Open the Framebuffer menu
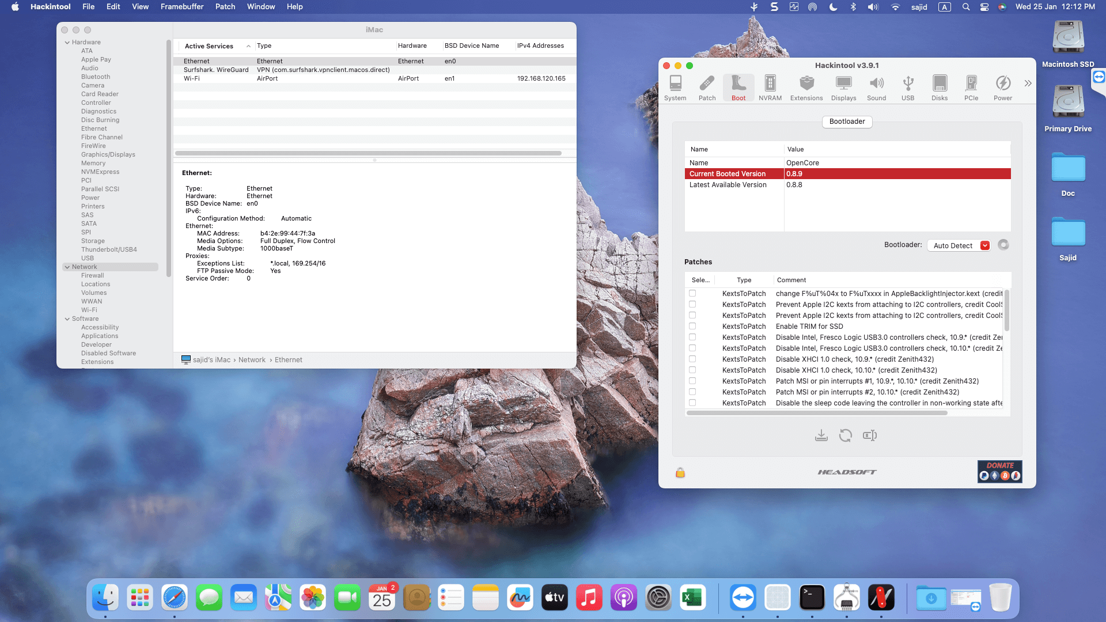The image size is (1106, 622). [x=182, y=7]
